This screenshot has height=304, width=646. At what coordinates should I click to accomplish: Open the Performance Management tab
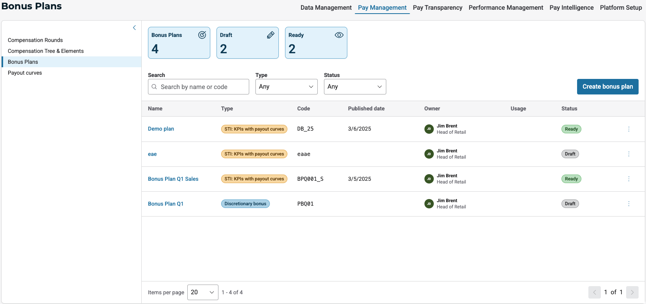(x=506, y=8)
